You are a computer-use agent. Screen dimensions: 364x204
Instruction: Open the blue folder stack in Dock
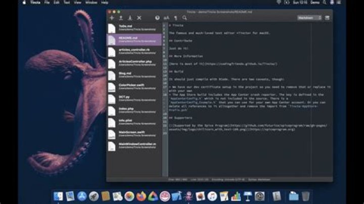pyautogui.click(x=294, y=196)
